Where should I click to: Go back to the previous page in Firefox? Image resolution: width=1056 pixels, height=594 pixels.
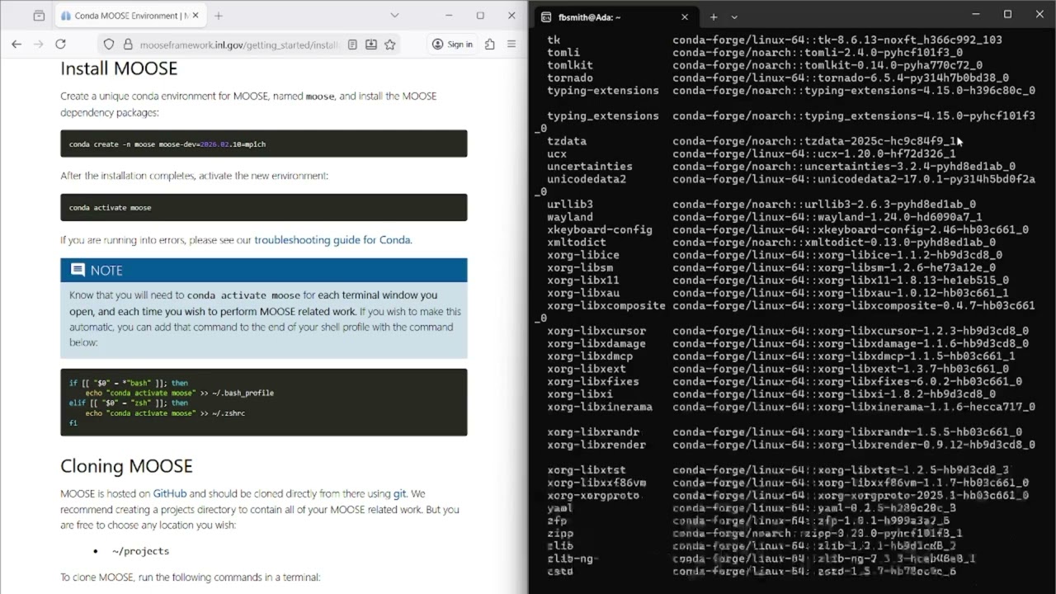(x=16, y=45)
